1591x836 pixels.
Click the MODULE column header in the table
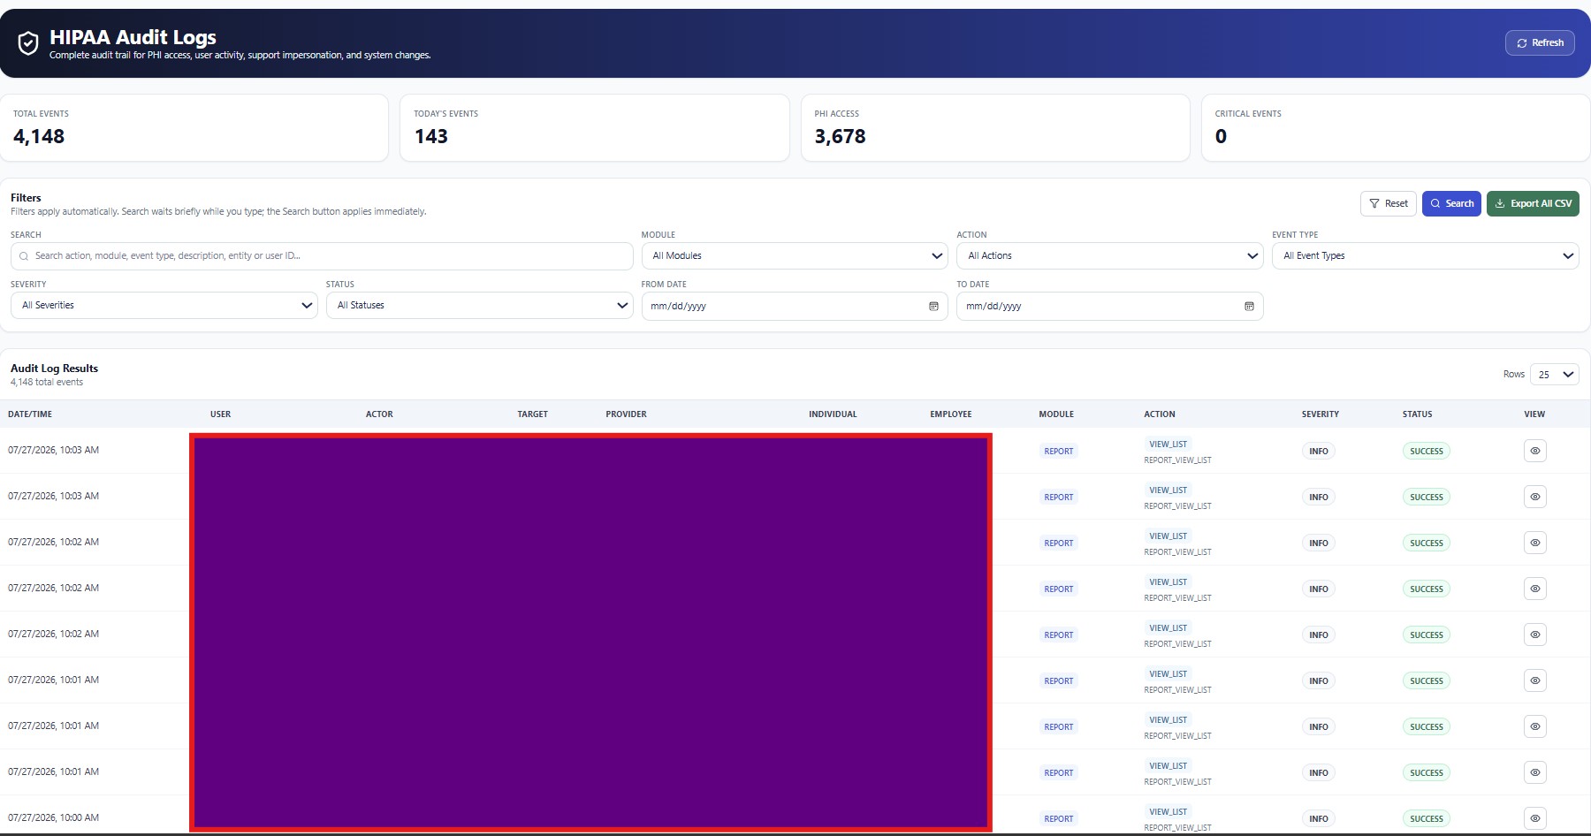point(1056,414)
